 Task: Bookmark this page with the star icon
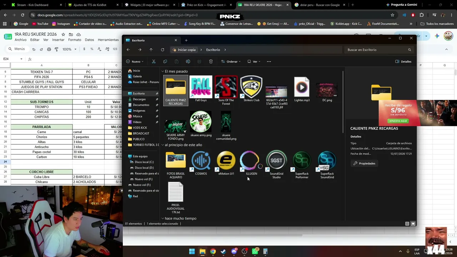click(392, 15)
